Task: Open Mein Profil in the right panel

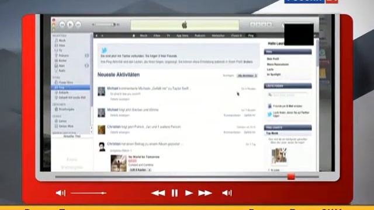Action: coord(273,59)
